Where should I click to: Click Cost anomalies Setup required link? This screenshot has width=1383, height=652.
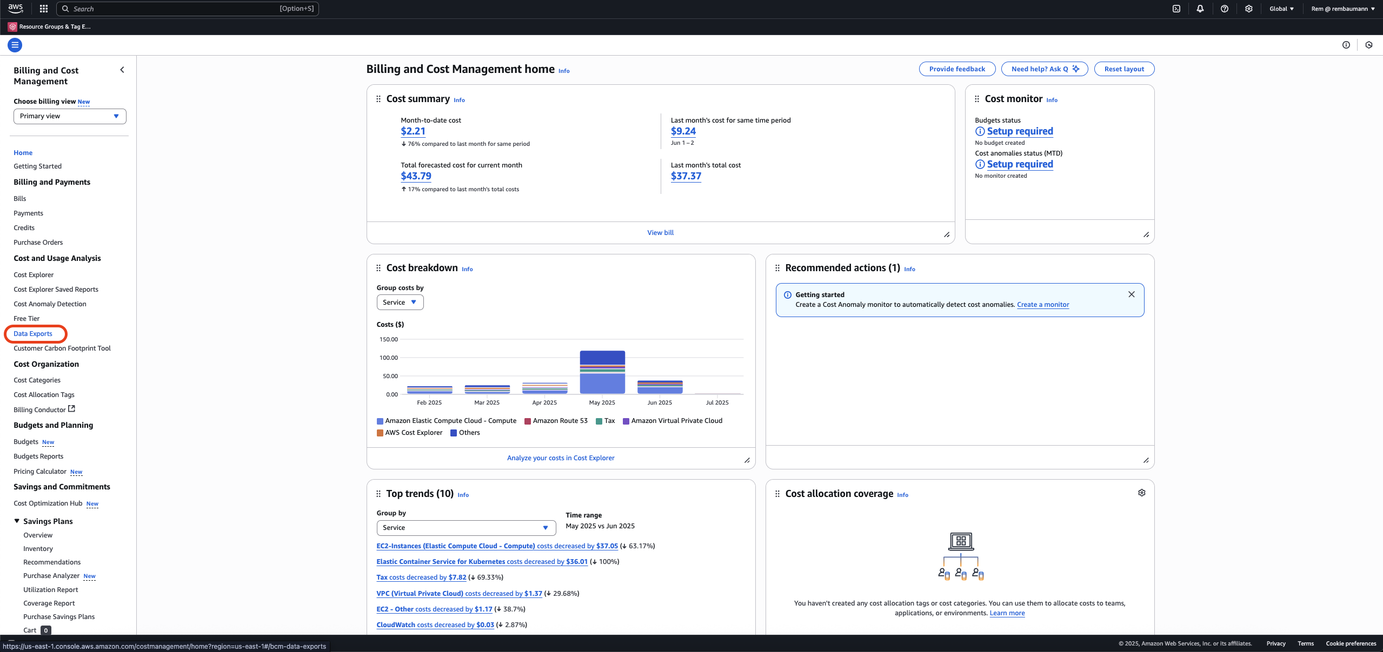pyautogui.click(x=1020, y=164)
